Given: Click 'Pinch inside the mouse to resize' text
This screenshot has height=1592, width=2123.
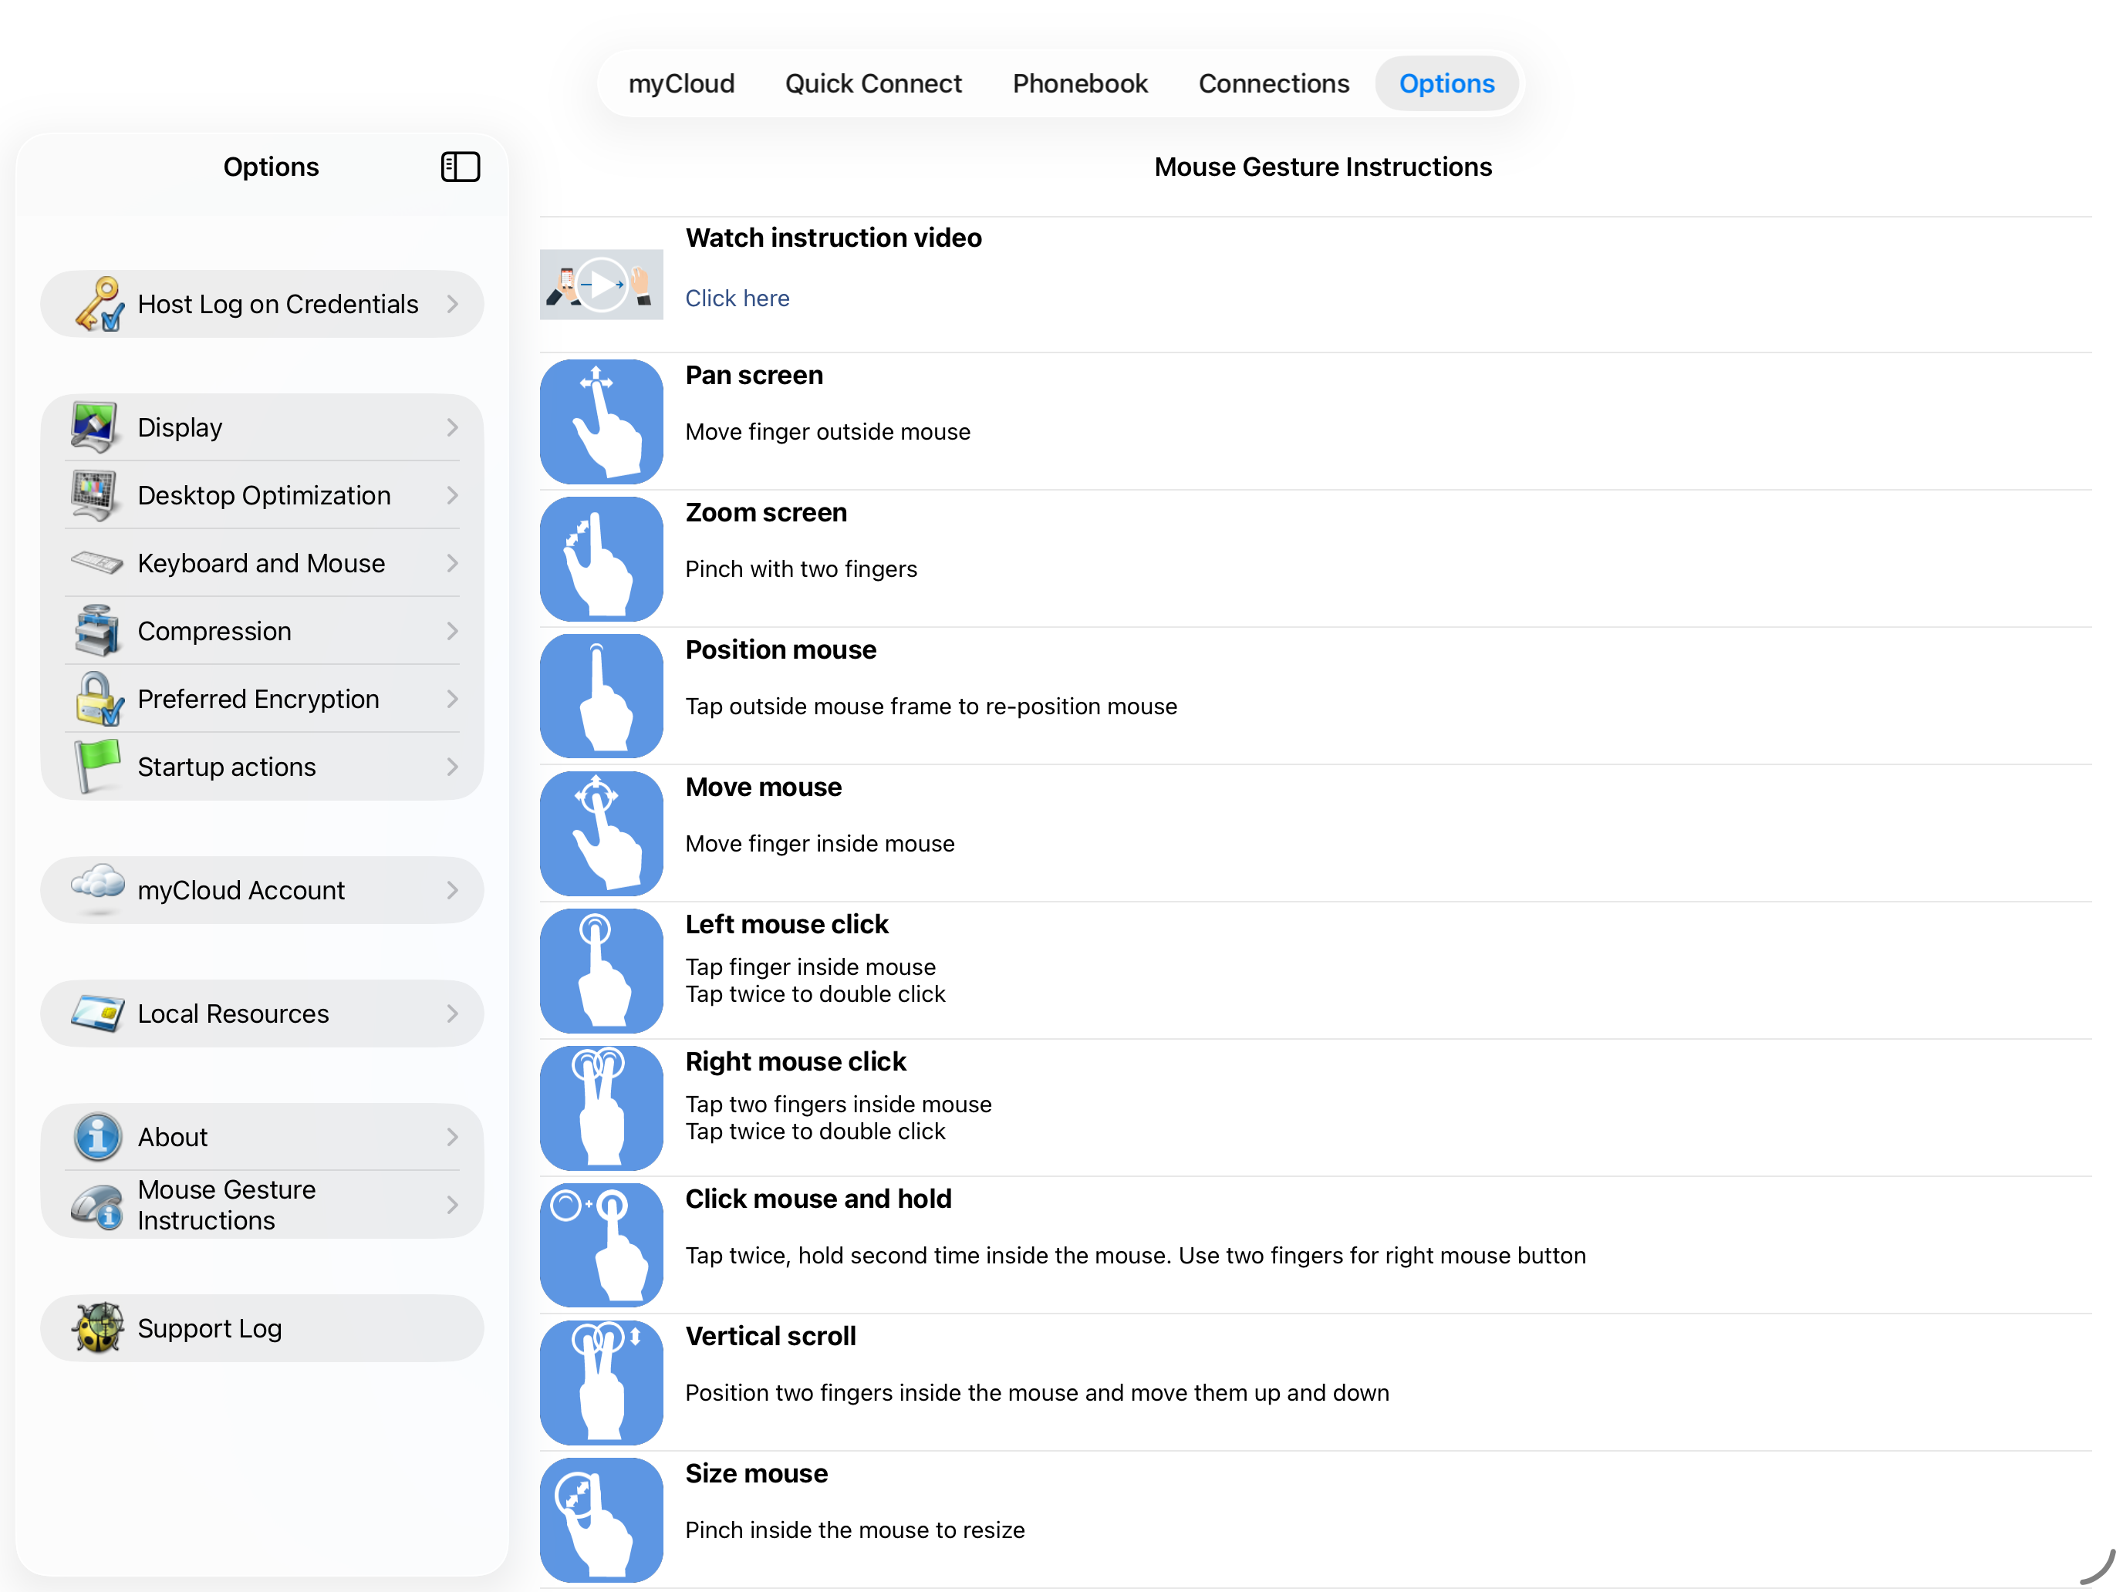Looking at the screenshot, I should click(856, 1530).
